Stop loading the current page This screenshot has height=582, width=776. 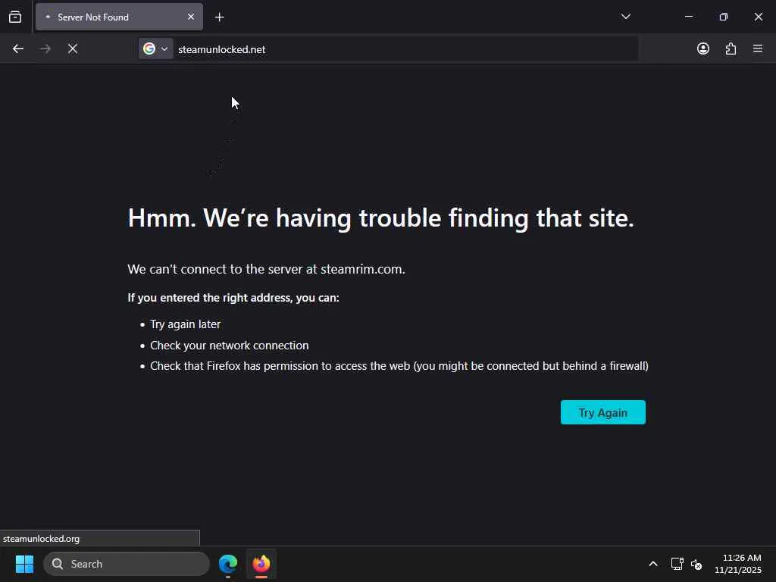73,49
